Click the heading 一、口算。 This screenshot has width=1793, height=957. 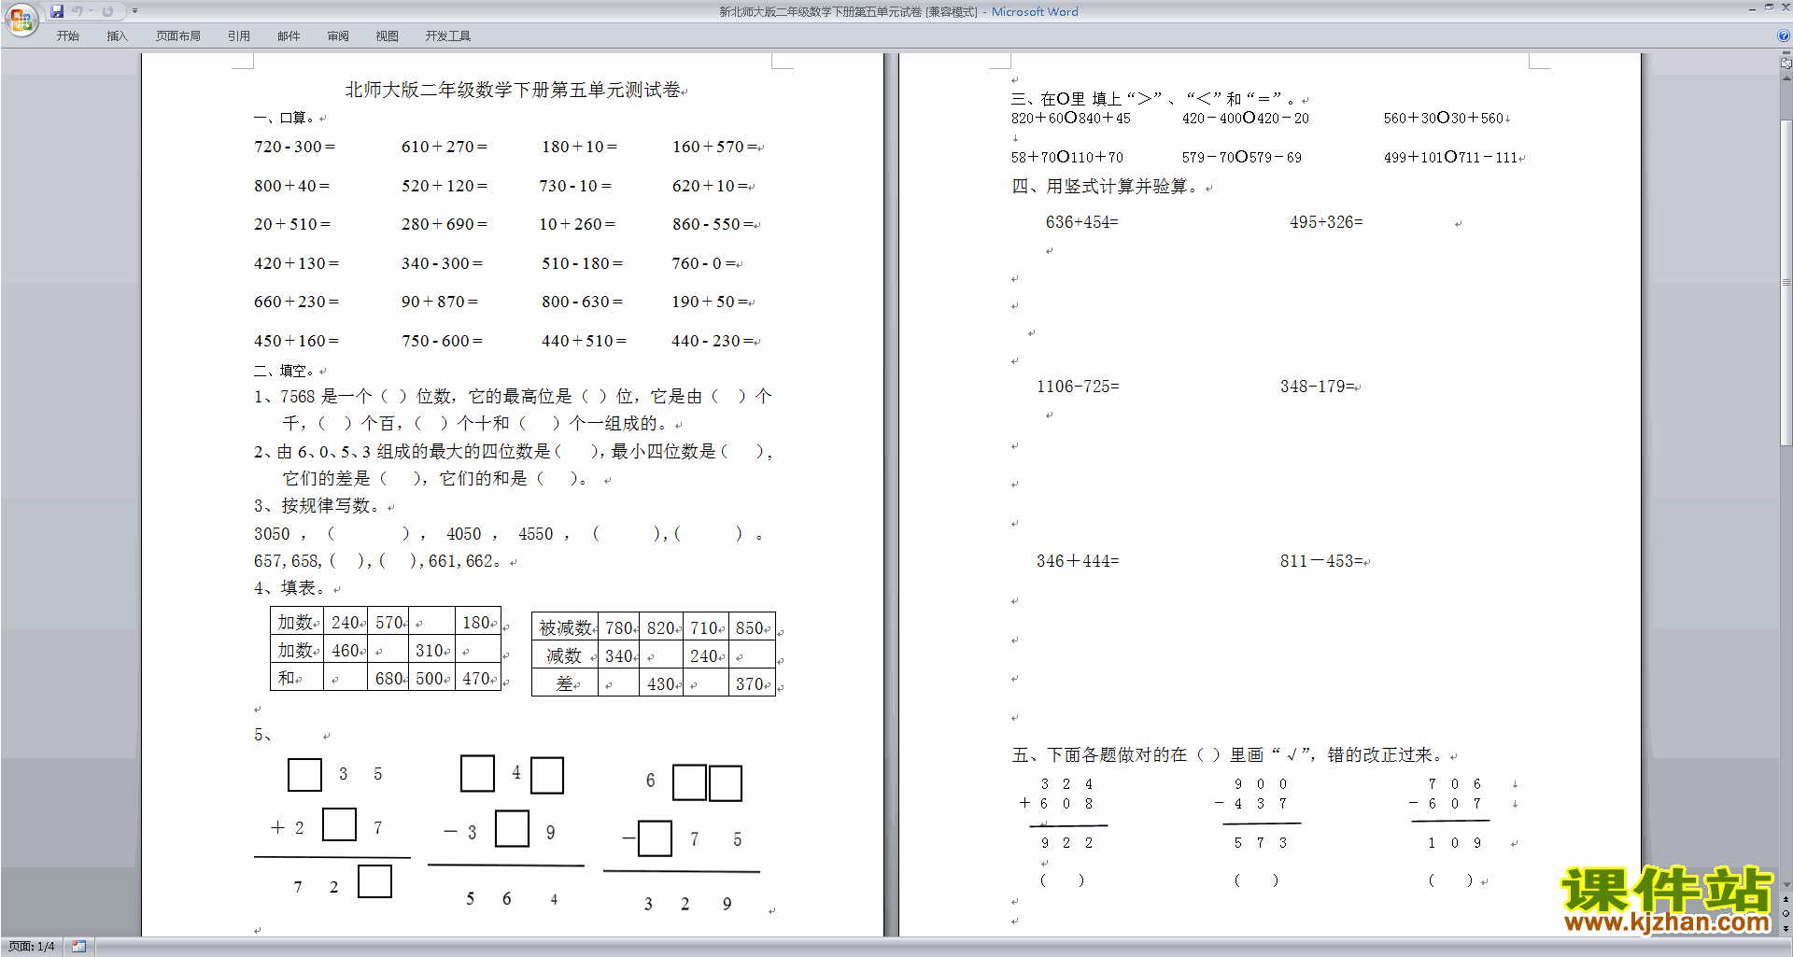click(x=285, y=118)
